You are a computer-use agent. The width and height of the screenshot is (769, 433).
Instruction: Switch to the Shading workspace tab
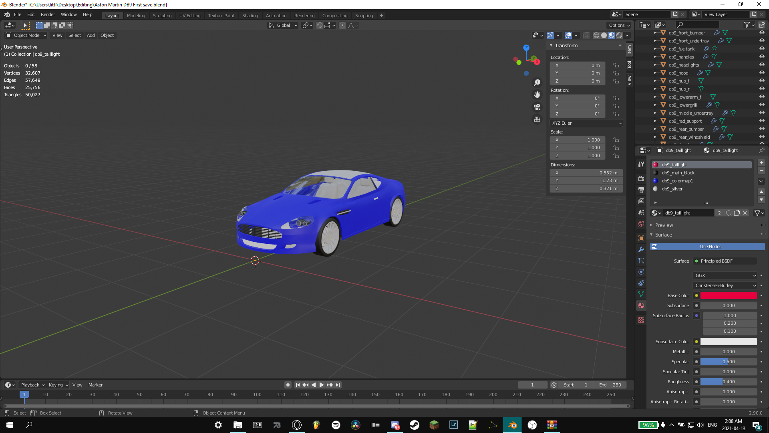(250, 16)
